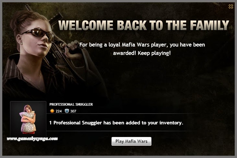
Task: Open the www.gamesbyzynga.com watermark link
Action: pyautogui.click(x=32, y=139)
